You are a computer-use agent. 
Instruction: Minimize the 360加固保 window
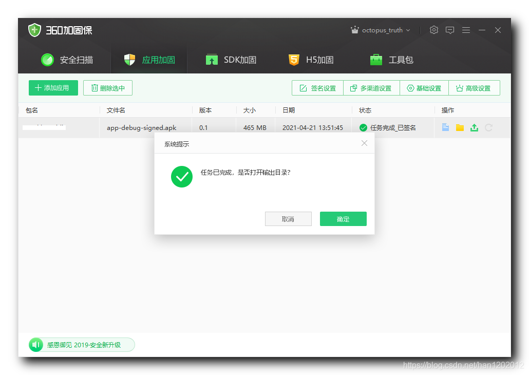482,30
